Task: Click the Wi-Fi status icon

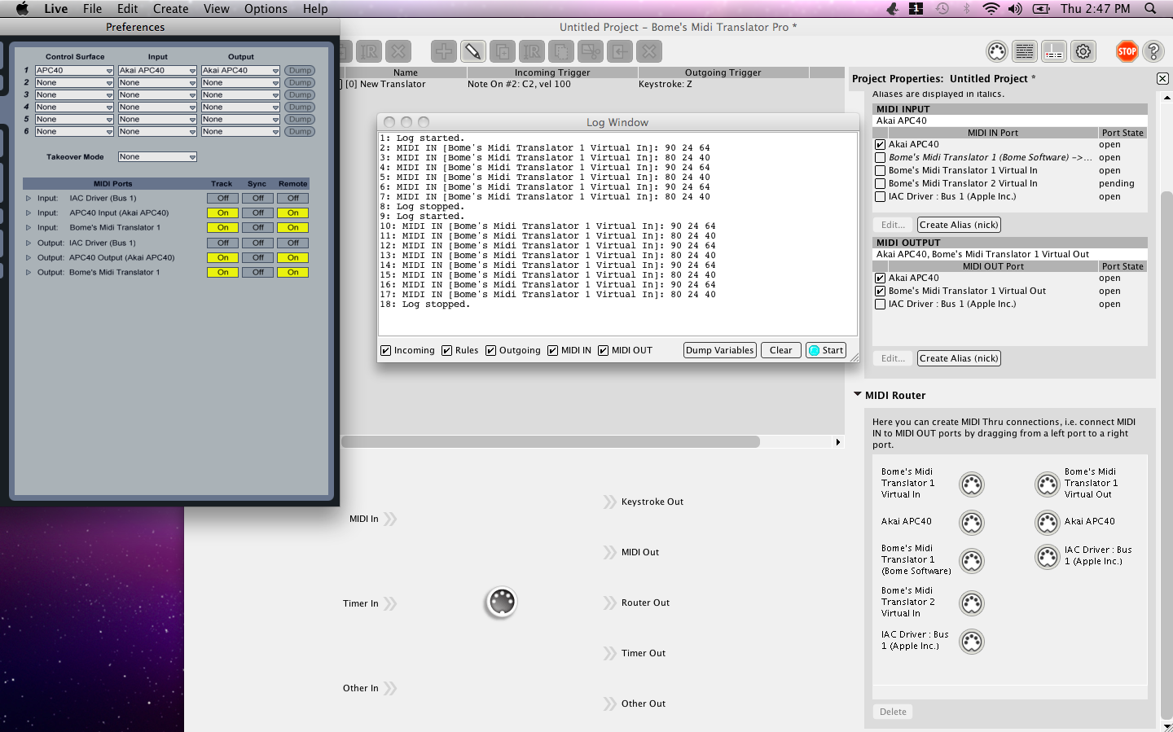Action: 991,8
